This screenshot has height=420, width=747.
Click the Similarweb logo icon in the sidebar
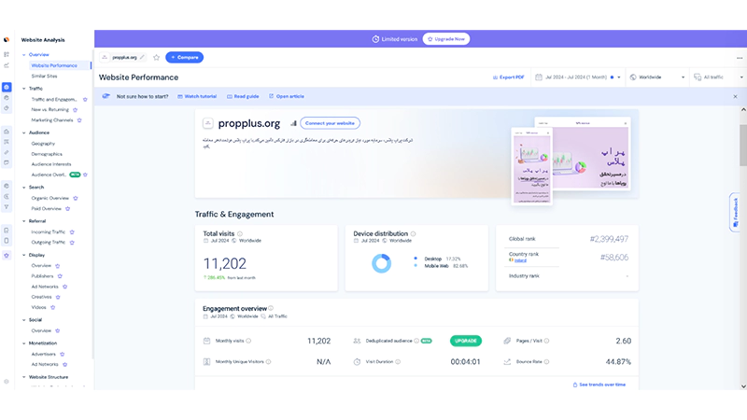click(x=7, y=40)
